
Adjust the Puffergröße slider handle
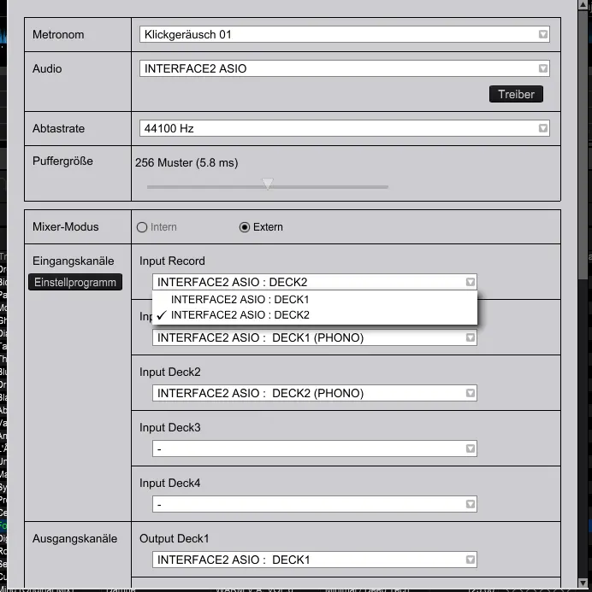click(268, 184)
